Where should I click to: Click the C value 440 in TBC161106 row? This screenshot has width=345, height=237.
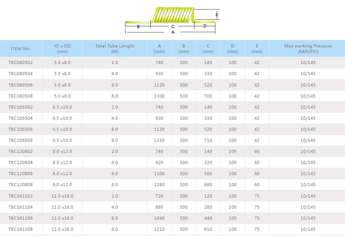tap(208, 218)
